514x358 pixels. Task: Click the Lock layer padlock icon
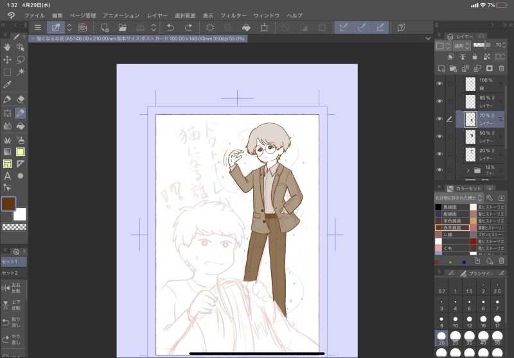click(x=475, y=56)
